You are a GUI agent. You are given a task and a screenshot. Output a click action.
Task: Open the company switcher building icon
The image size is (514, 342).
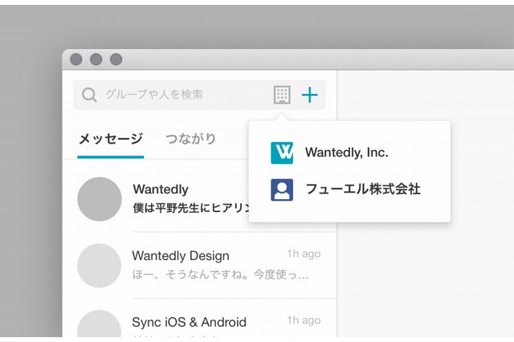coord(281,95)
